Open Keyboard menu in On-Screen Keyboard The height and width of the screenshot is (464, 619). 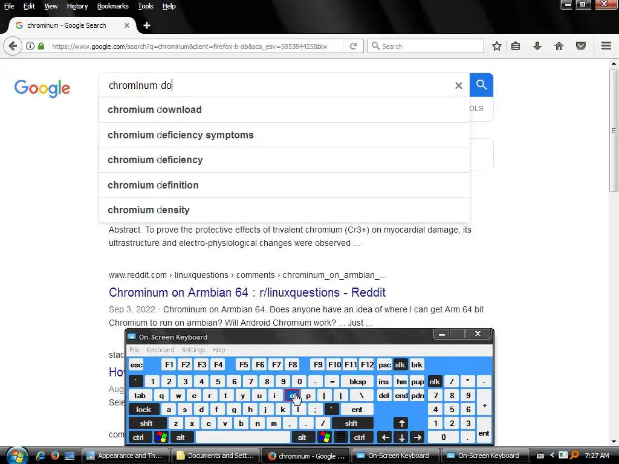tap(160, 350)
